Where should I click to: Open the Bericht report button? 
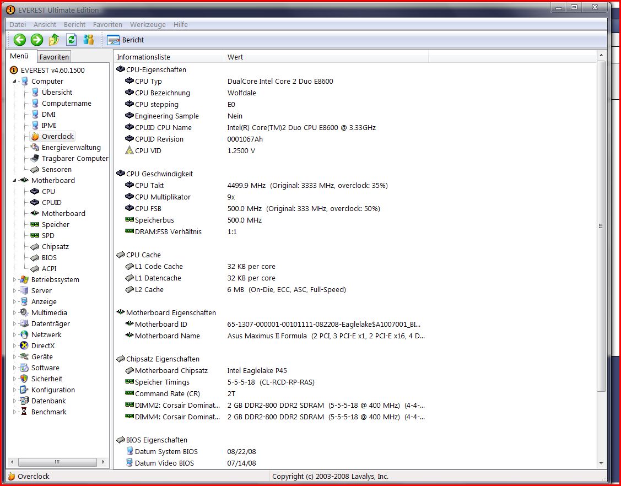click(x=126, y=40)
